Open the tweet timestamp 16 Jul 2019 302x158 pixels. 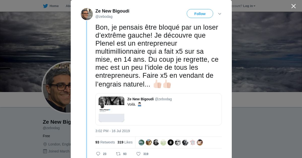[x=112, y=131]
